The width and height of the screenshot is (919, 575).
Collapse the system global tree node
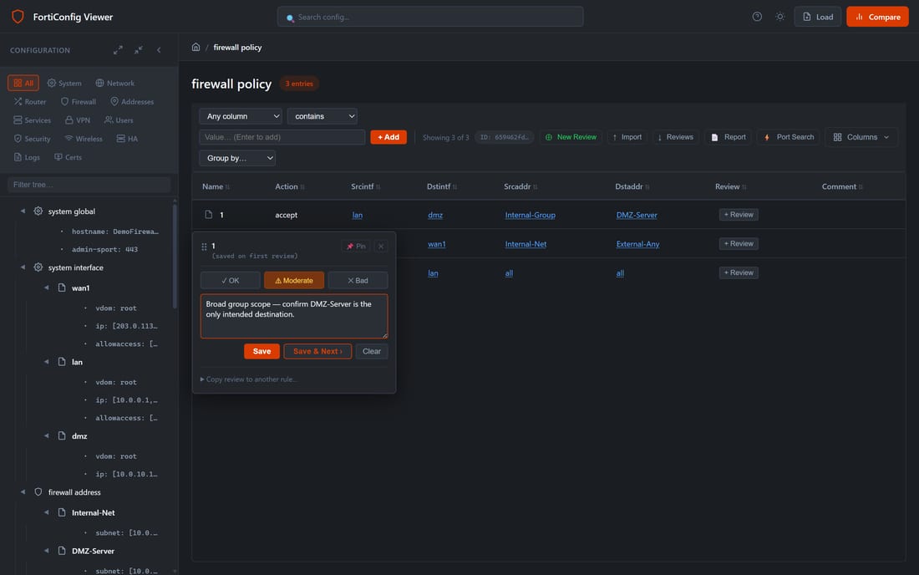tap(23, 211)
